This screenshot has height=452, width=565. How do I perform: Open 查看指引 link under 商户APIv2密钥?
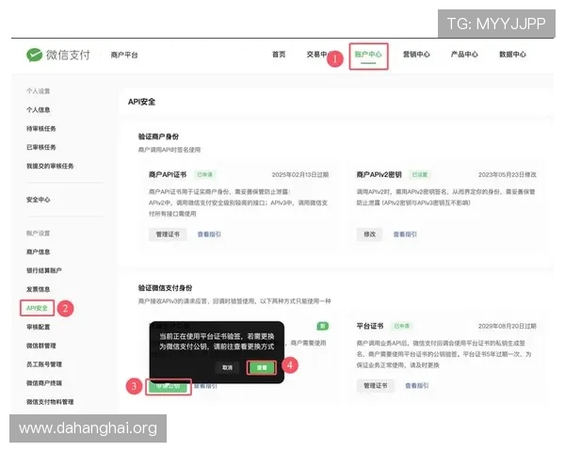(x=405, y=234)
